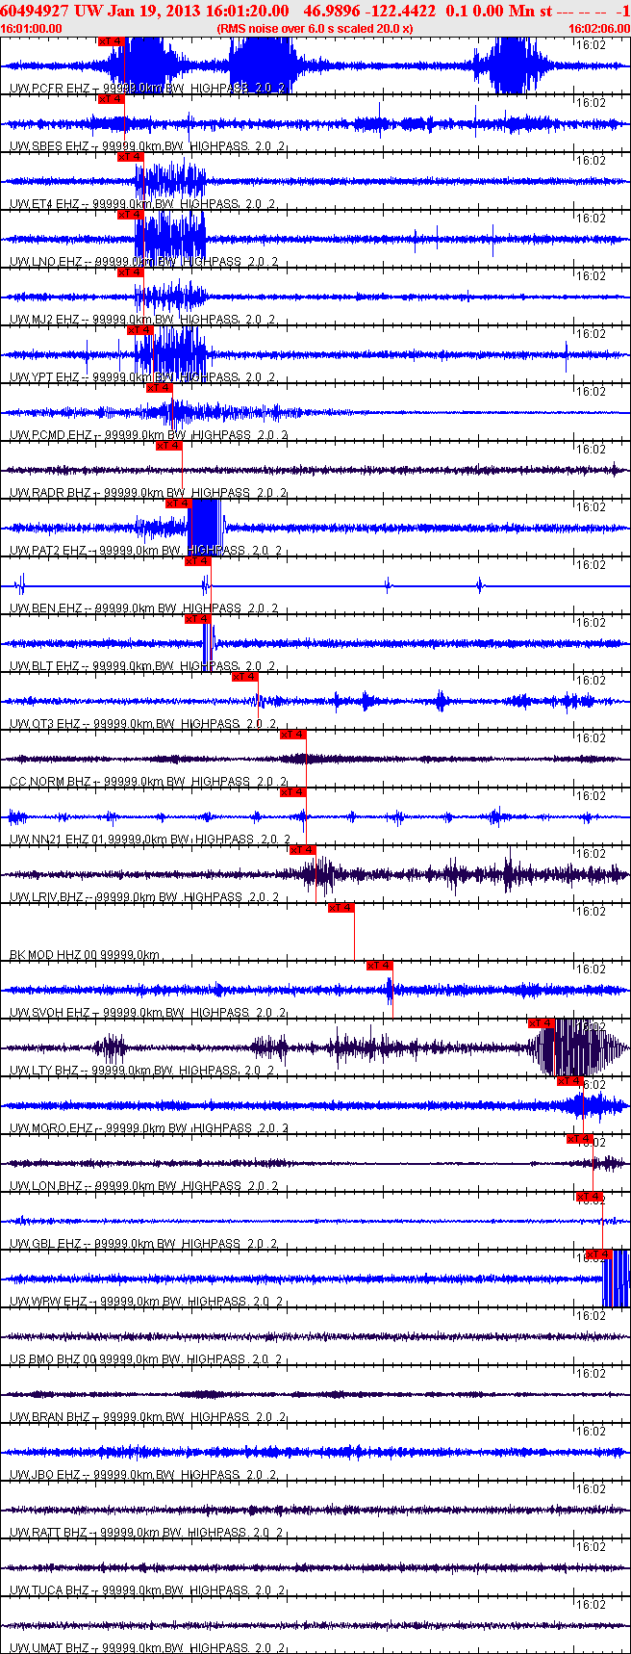
Task: Click the end time 16:02:06.00 label
Action: point(599,28)
